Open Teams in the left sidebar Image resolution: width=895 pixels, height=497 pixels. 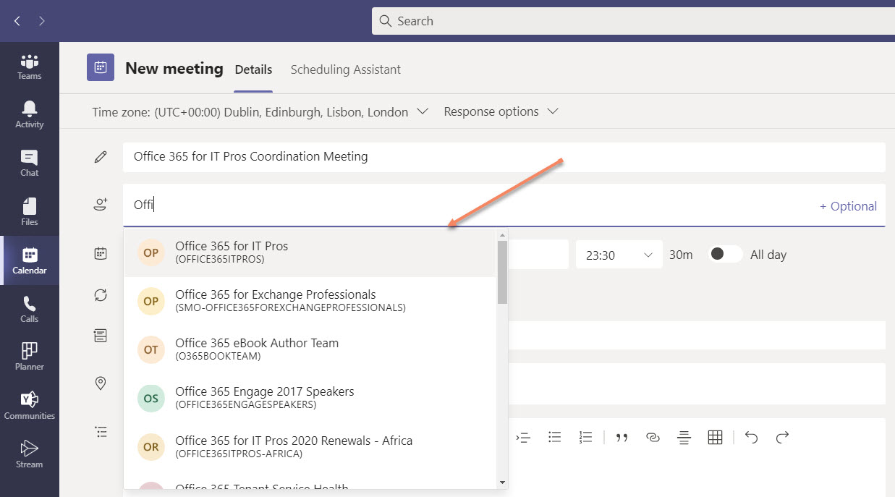coord(30,67)
